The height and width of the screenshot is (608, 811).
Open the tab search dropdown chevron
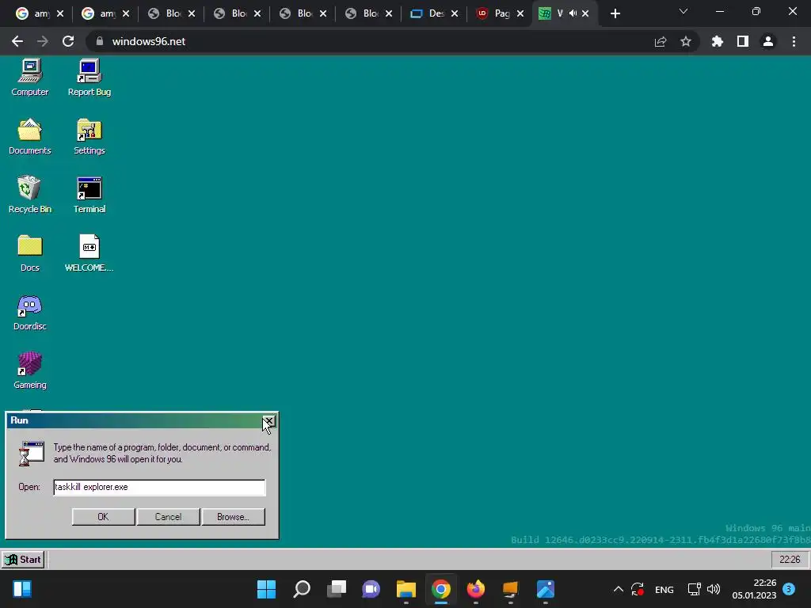click(x=683, y=11)
